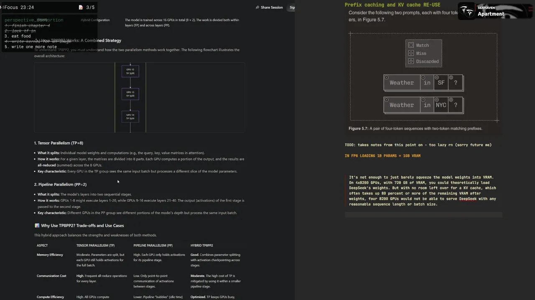The width and height of the screenshot is (535, 300).
Task: Click the ASPECT column header
Action: (x=42, y=245)
